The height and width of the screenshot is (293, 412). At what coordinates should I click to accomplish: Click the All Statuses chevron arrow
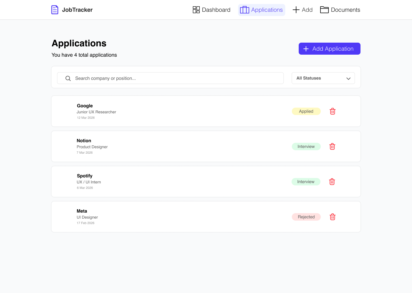pyautogui.click(x=348, y=78)
